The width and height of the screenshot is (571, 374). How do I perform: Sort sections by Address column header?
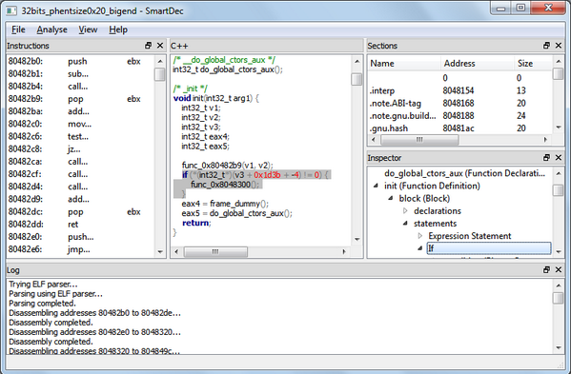click(x=478, y=63)
